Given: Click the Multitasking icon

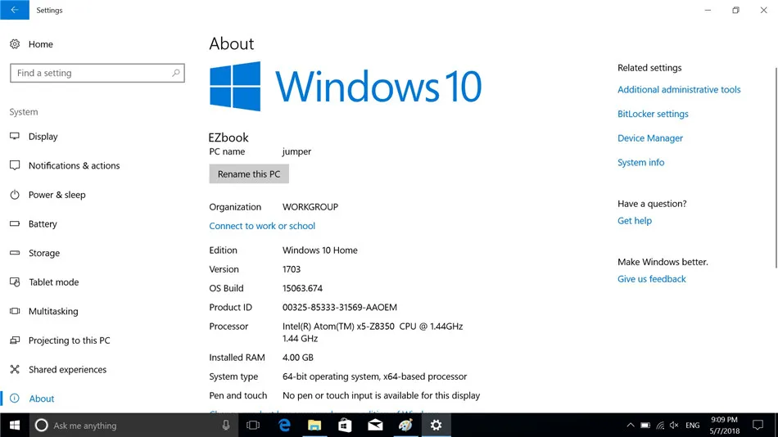Looking at the screenshot, I should (15, 311).
